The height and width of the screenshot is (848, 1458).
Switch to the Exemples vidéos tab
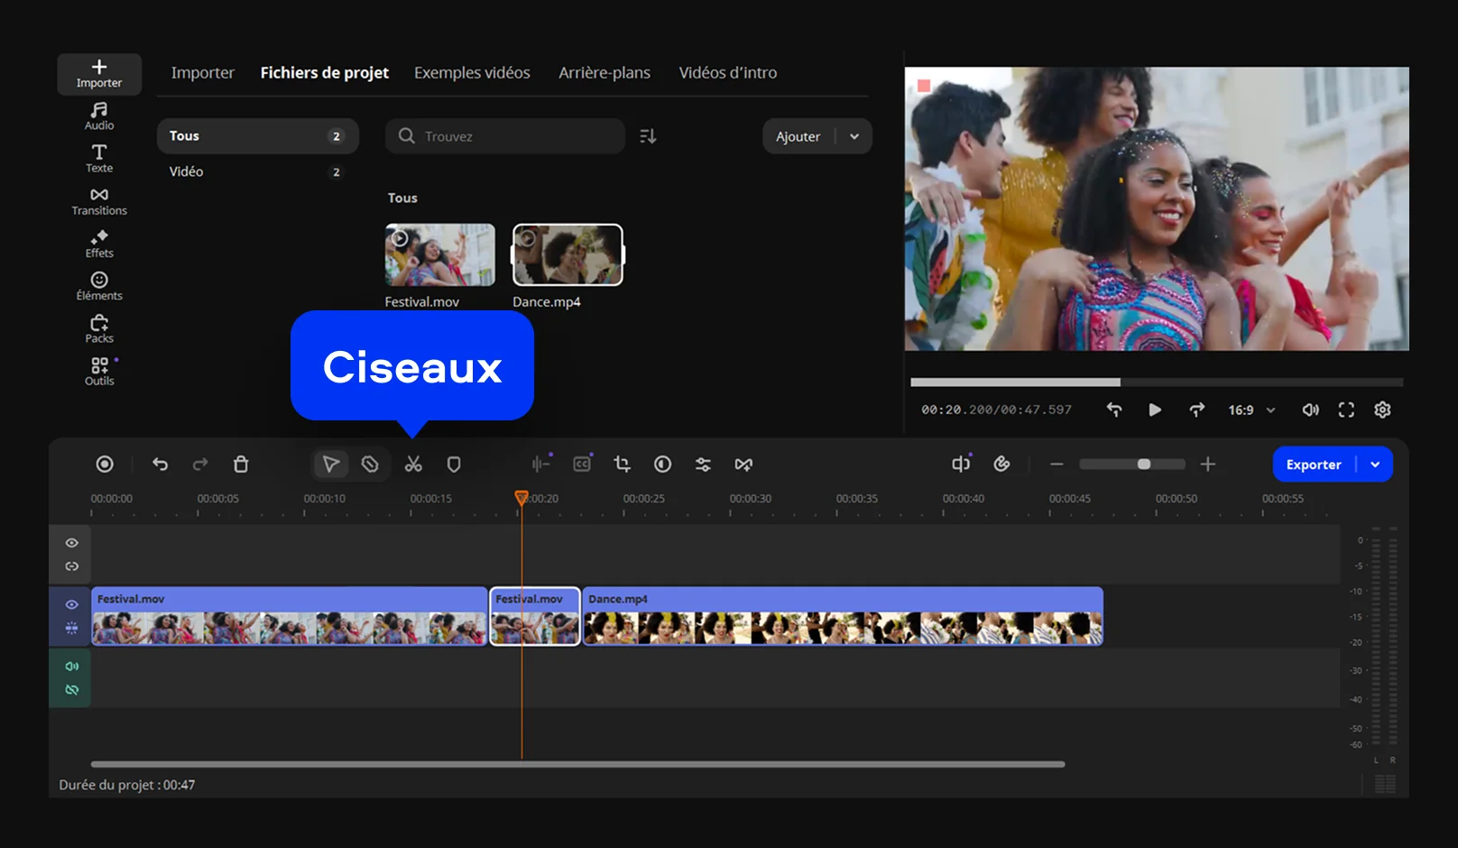tap(472, 72)
